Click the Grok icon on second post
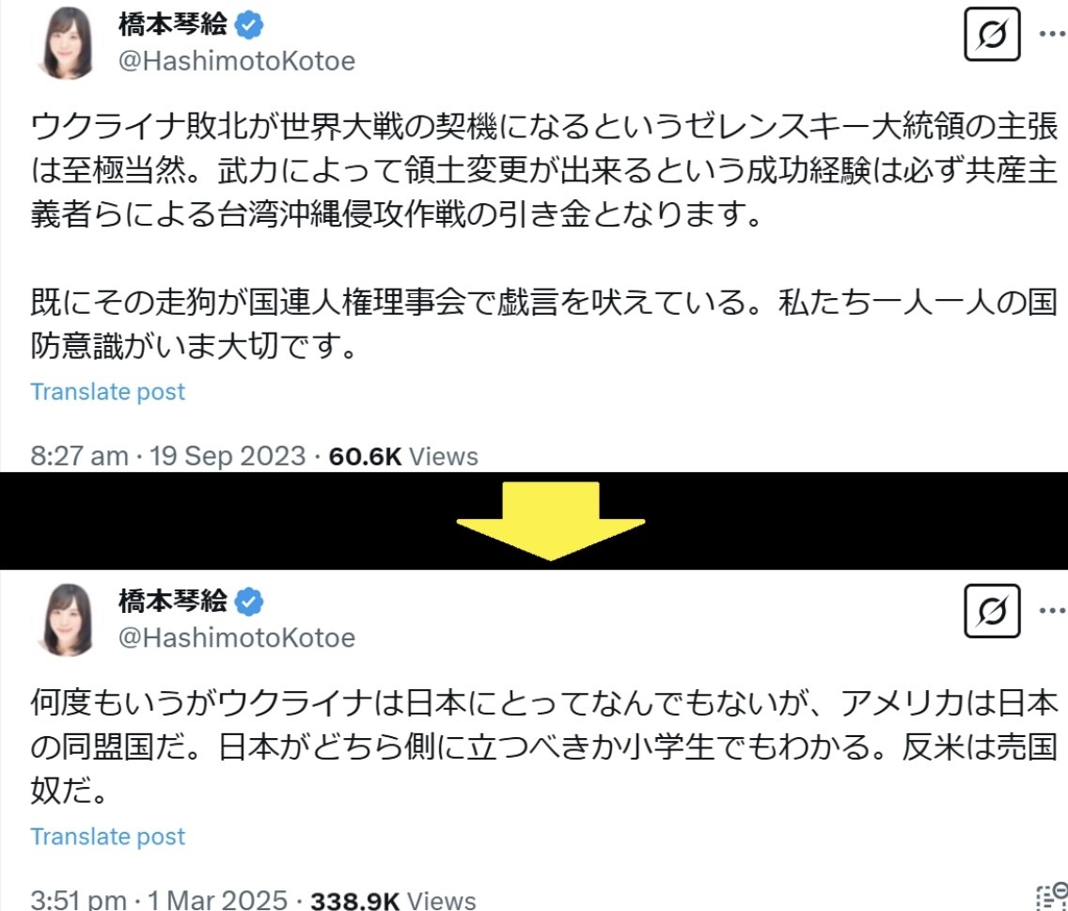This screenshot has width=1068, height=911. (992, 610)
